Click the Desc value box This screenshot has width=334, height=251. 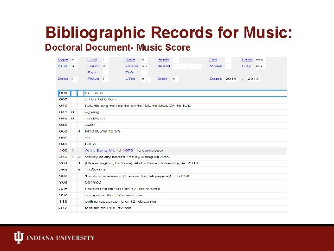(x=74, y=79)
